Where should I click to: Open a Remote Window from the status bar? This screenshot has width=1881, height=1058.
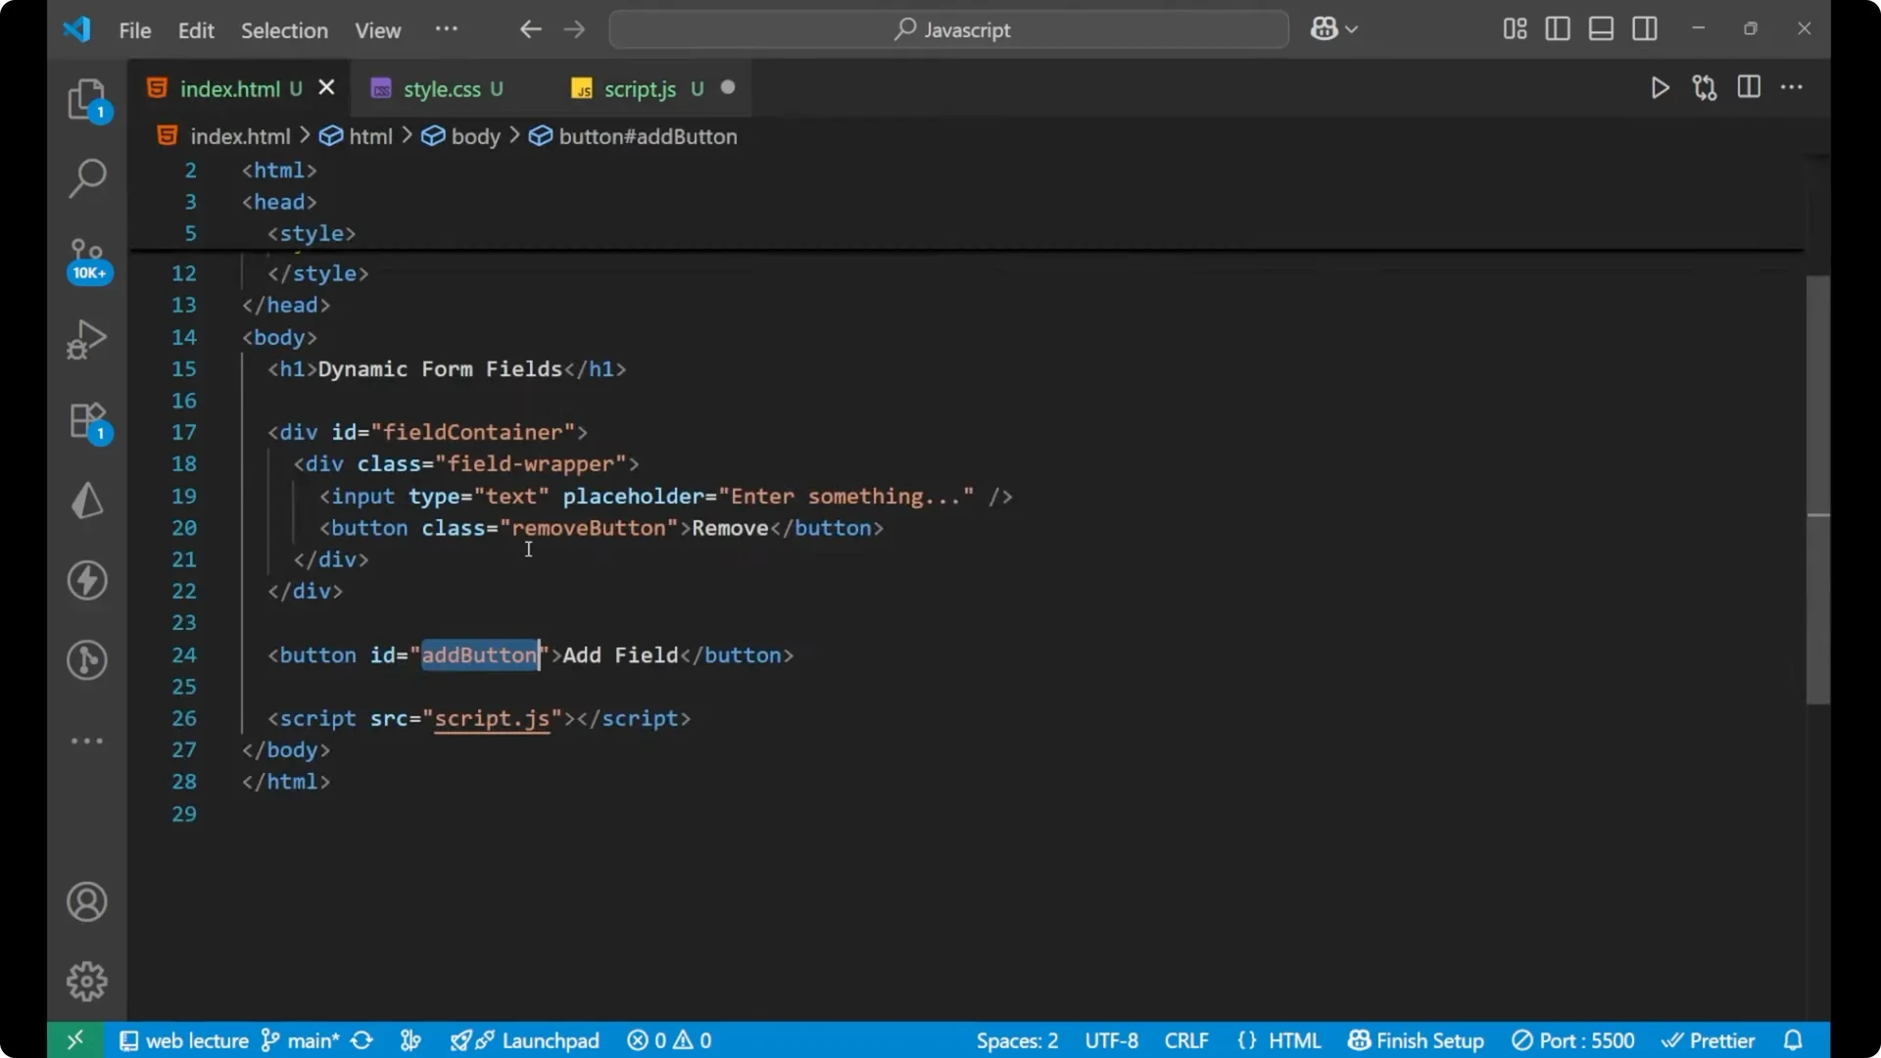[x=75, y=1039]
